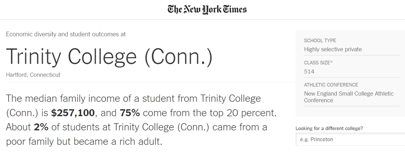Click the 'Highly selective private' value
Viewport: 405px width, 153px height.
333,49
